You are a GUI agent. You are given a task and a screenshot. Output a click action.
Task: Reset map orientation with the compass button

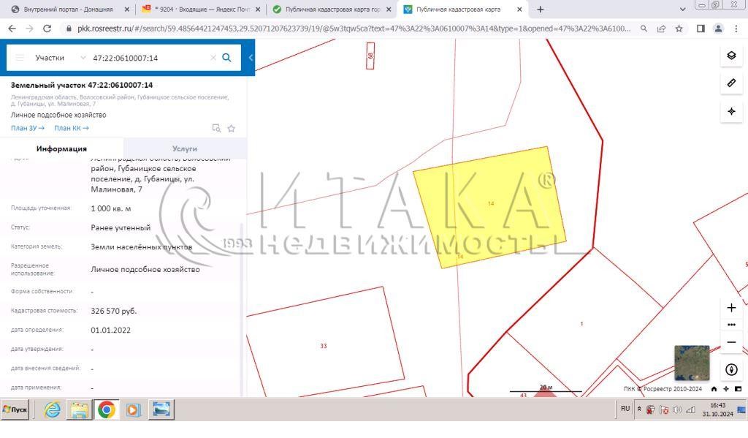(731, 369)
